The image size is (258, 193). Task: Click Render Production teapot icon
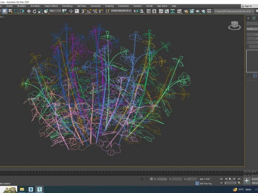198,11
